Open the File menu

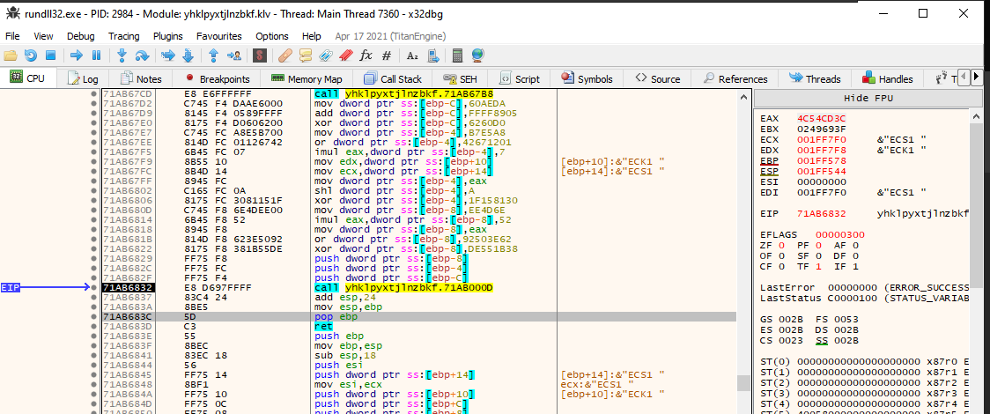coord(12,36)
